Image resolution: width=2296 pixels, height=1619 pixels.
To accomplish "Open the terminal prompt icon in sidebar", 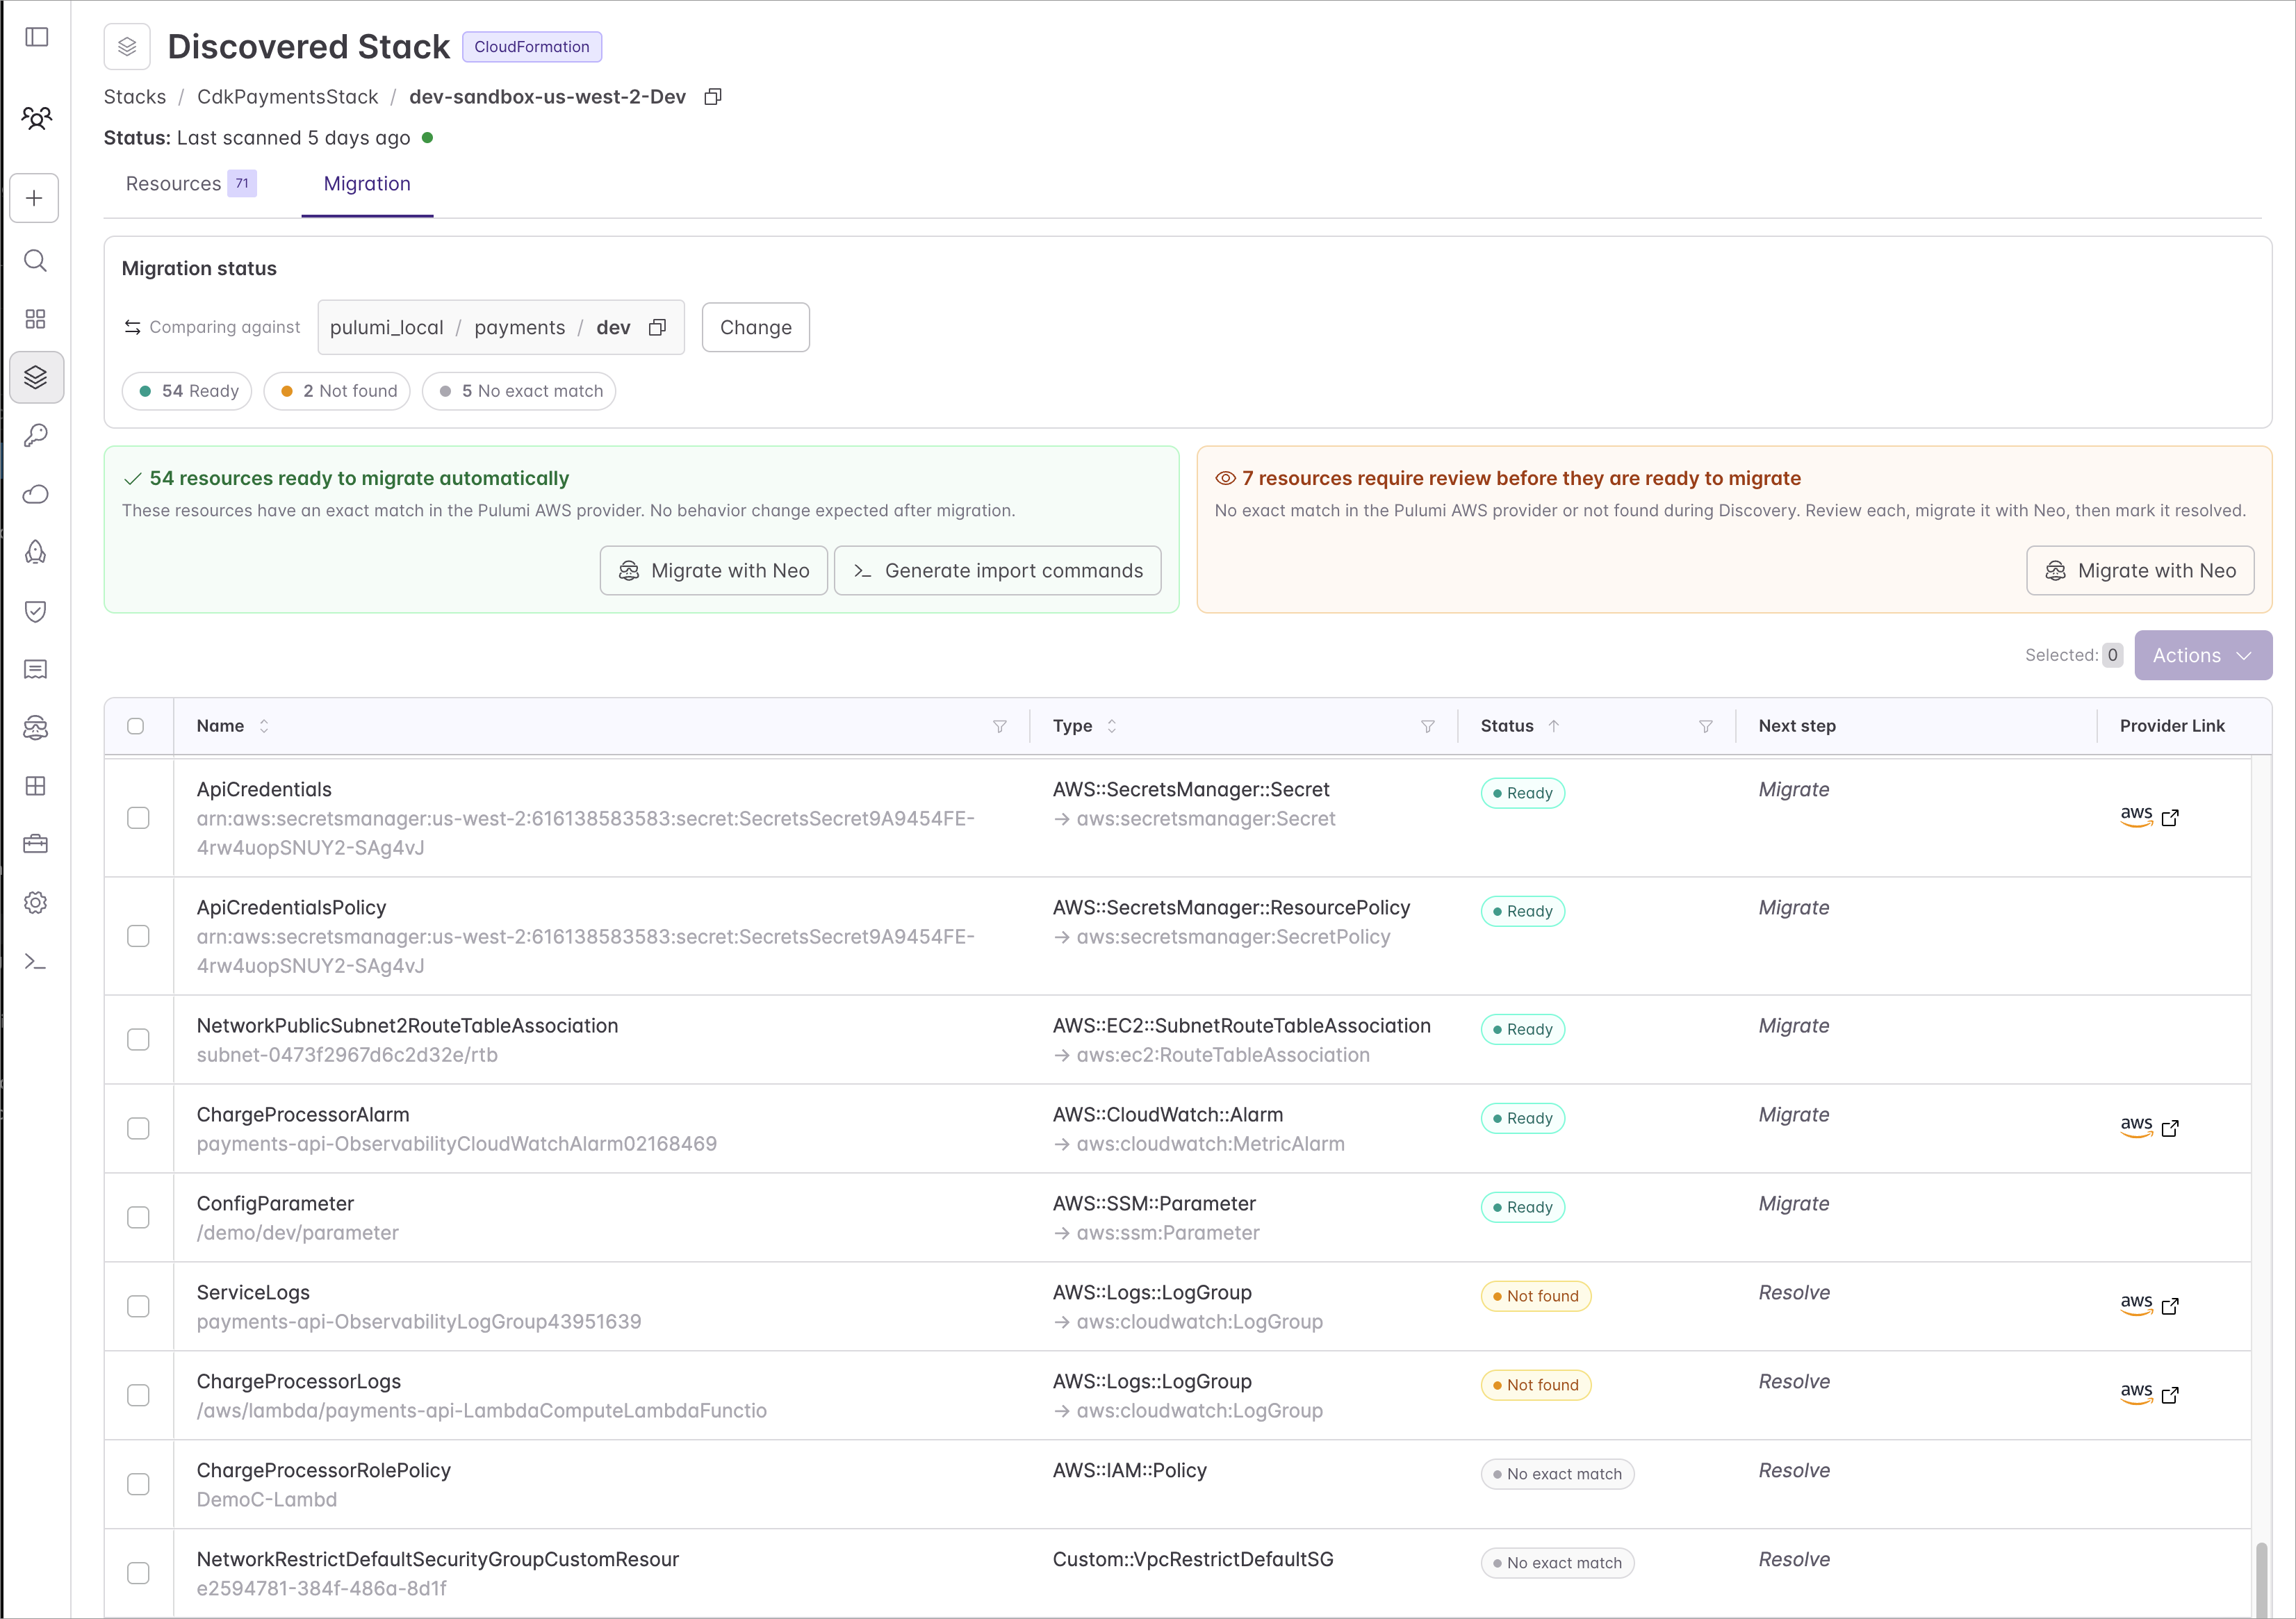I will point(35,962).
